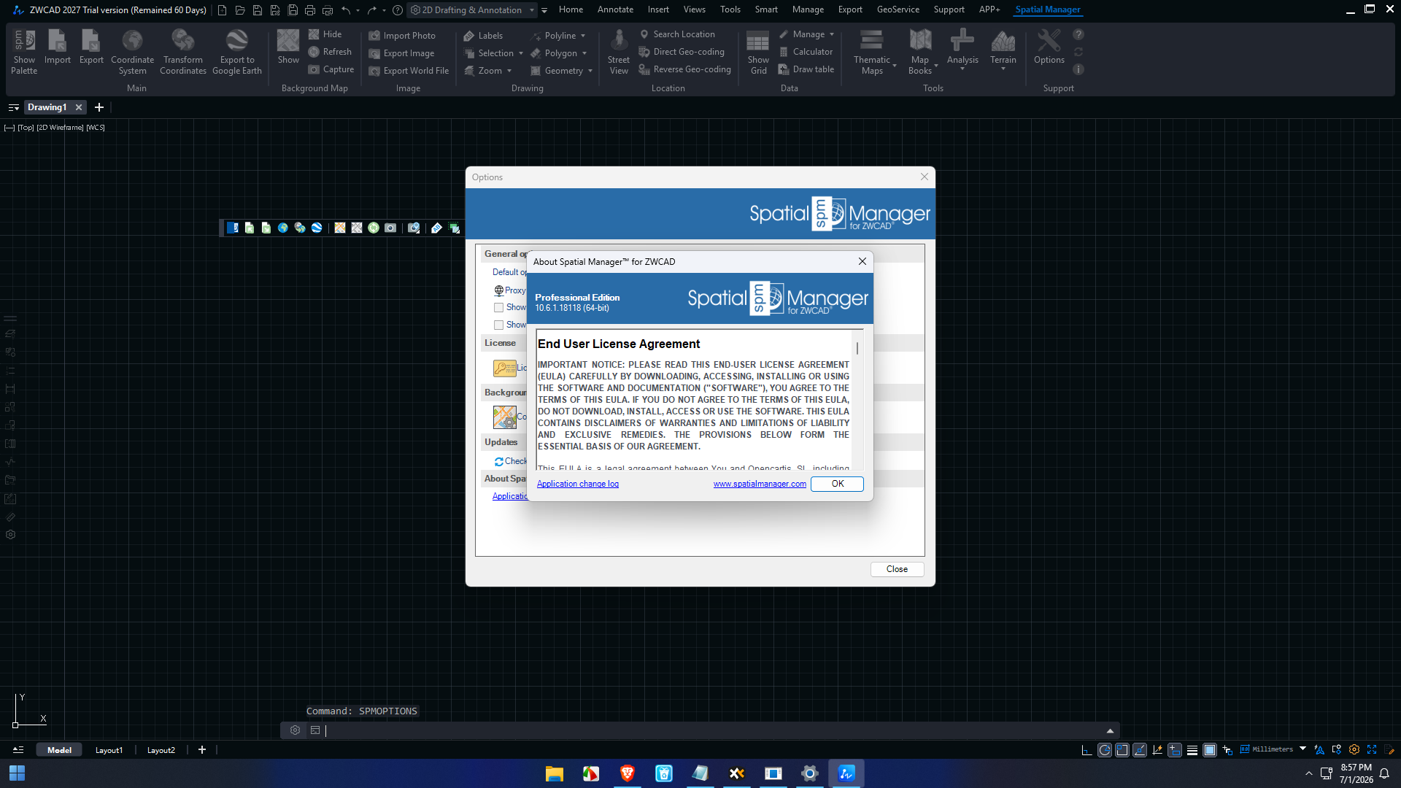The image size is (1401, 788).
Task: Open Thematic Maps dropdown
Action: click(872, 51)
